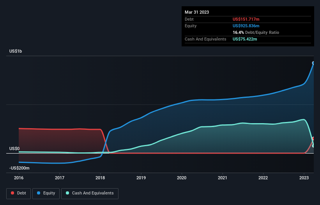320x205 pixels.
Task: Select the blue Equity endpoint marker
Action: click(313, 63)
